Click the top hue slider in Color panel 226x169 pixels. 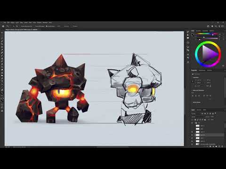click(x=207, y=33)
